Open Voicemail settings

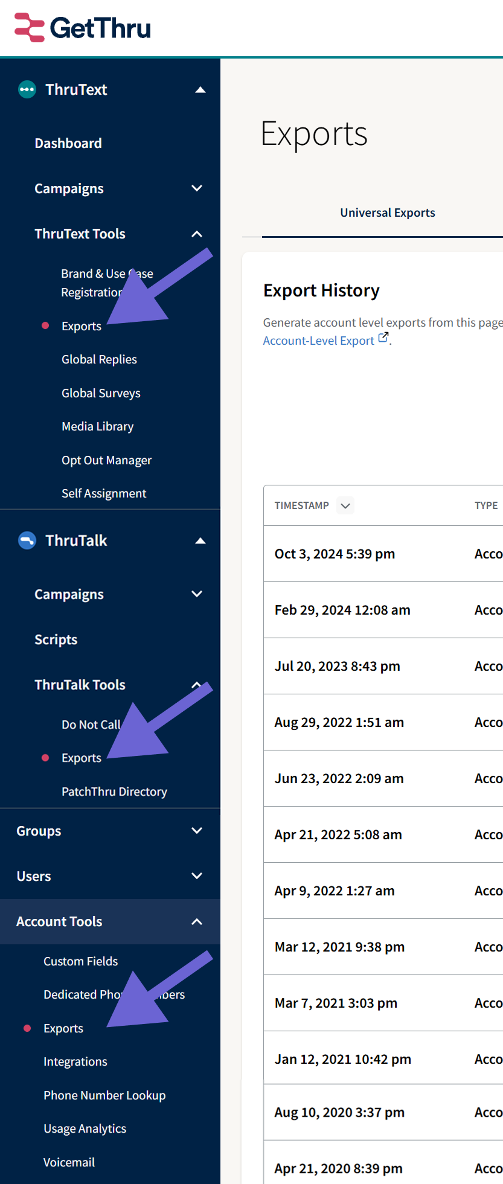(69, 1162)
